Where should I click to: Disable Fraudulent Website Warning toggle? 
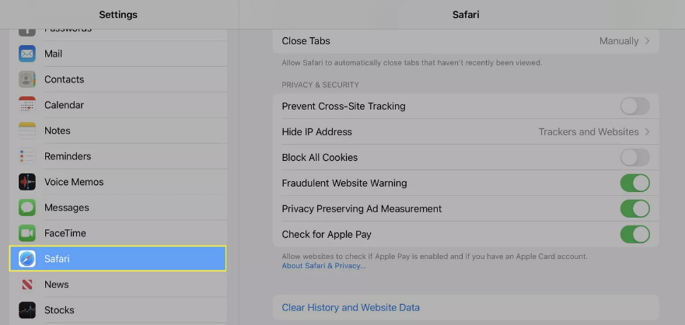tap(634, 183)
